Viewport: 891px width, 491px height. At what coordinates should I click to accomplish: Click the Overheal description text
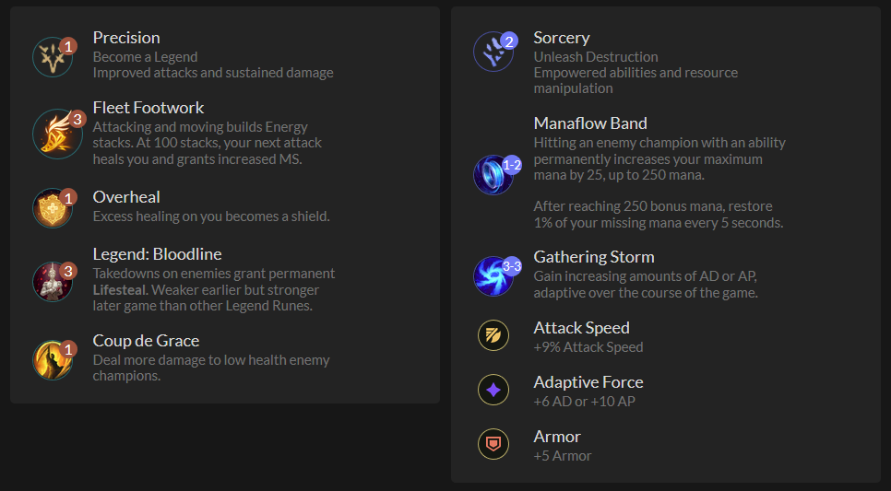tap(210, 216)
